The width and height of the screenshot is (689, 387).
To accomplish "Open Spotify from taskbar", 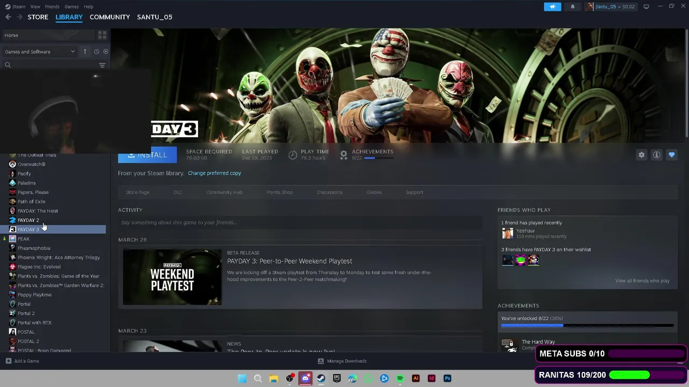I will click(x=400, y=378).
